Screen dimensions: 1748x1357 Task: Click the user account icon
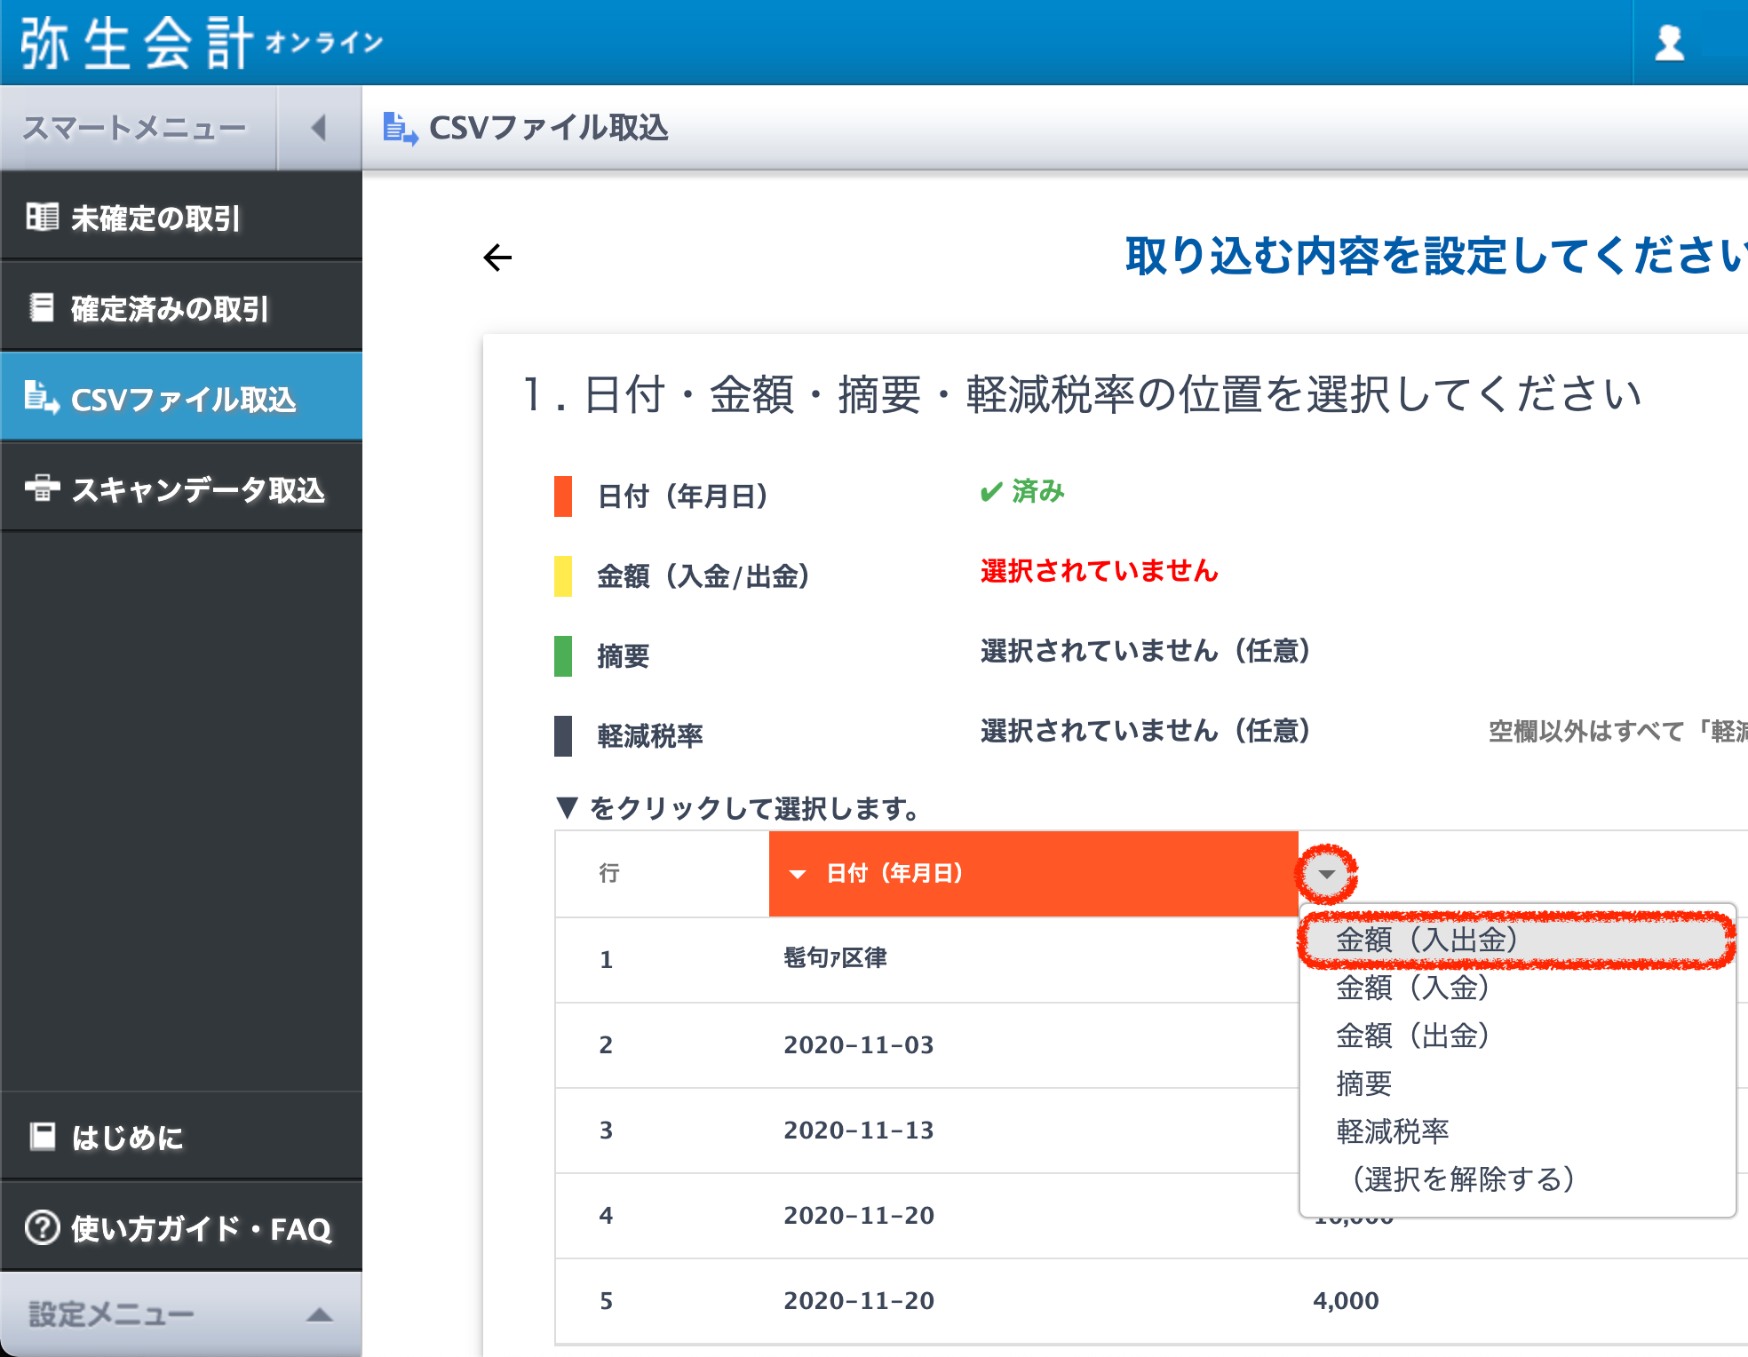point(1669,43)
